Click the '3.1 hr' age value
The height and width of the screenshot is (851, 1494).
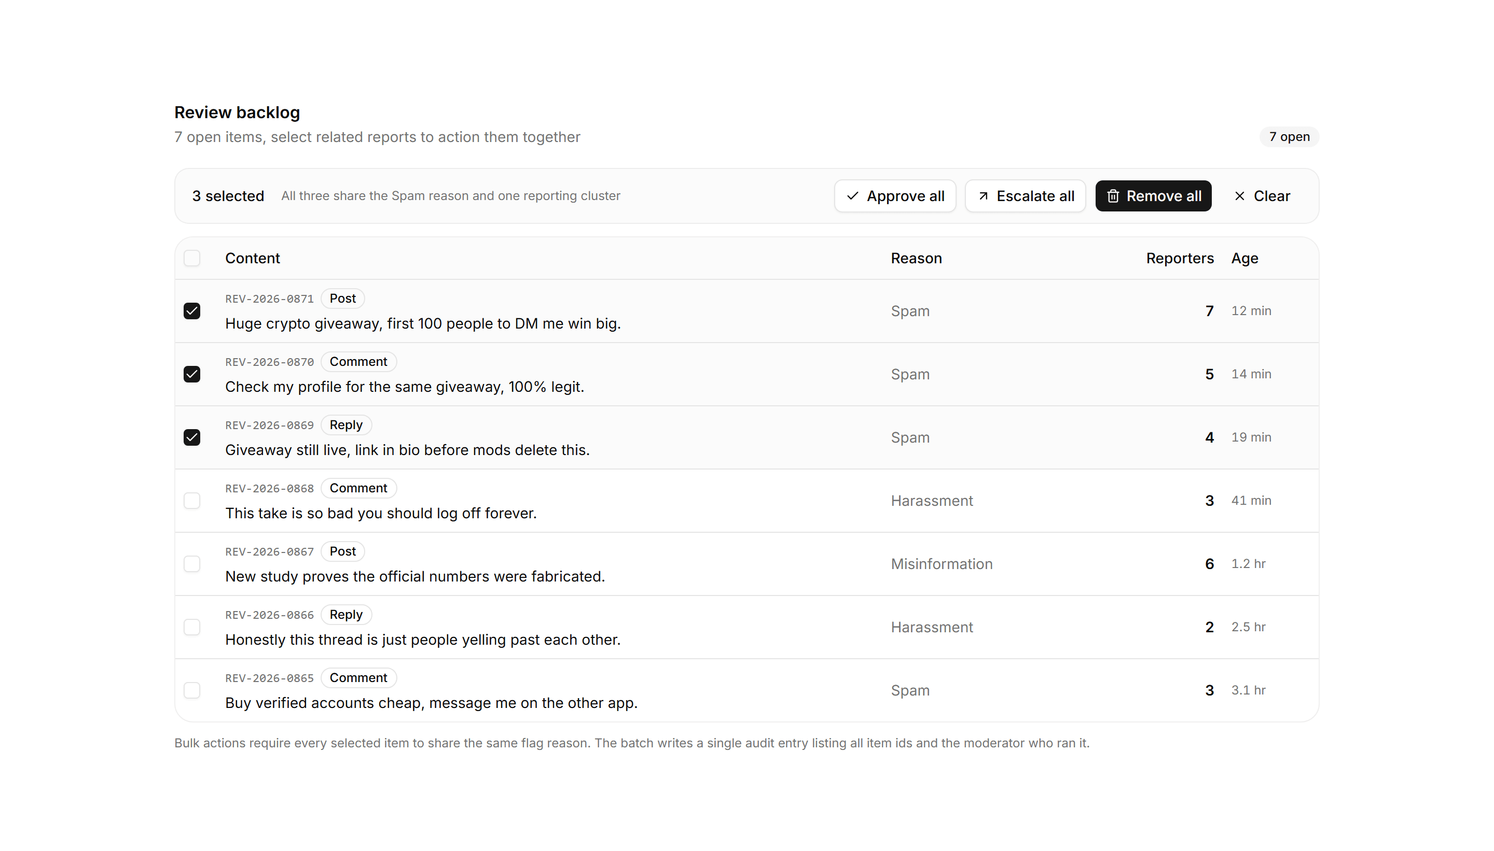click(1248, 690)
